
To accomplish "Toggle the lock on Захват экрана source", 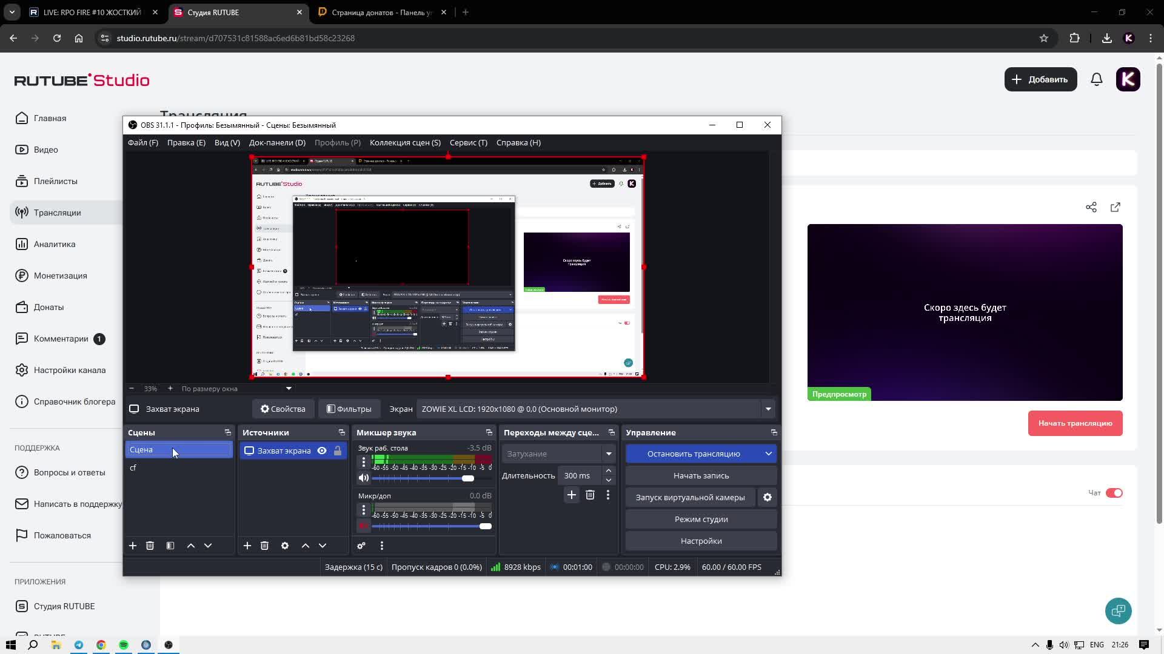I will coord(338,451).
